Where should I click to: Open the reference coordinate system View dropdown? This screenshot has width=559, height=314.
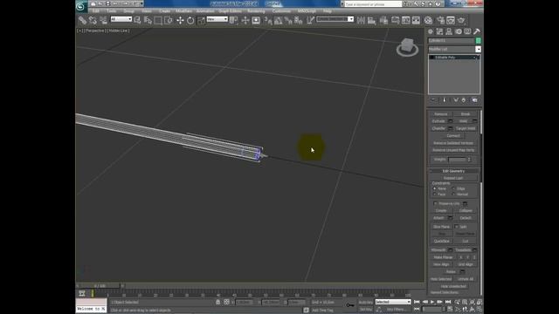tap(217, 19)
